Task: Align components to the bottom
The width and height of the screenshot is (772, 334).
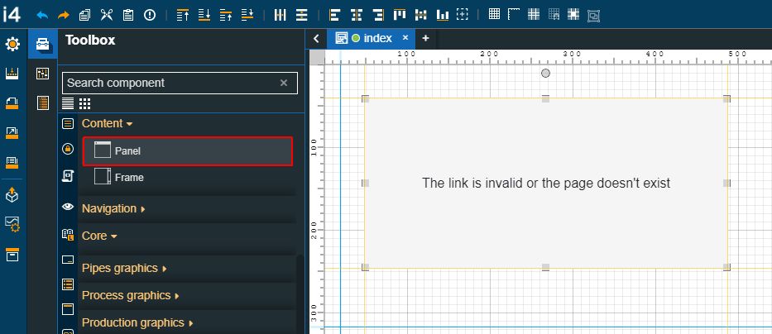Action: click(x=443, y=15)
